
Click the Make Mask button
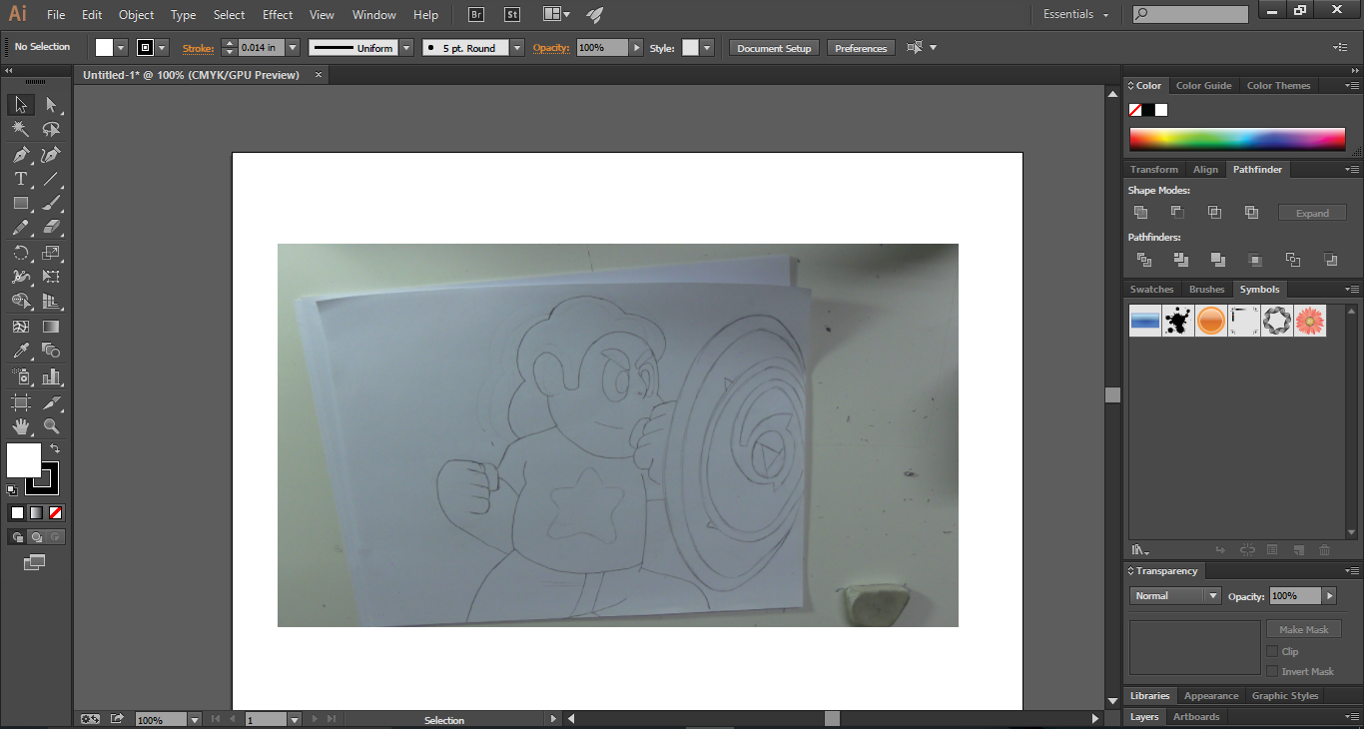click(x=1303, y=629)
